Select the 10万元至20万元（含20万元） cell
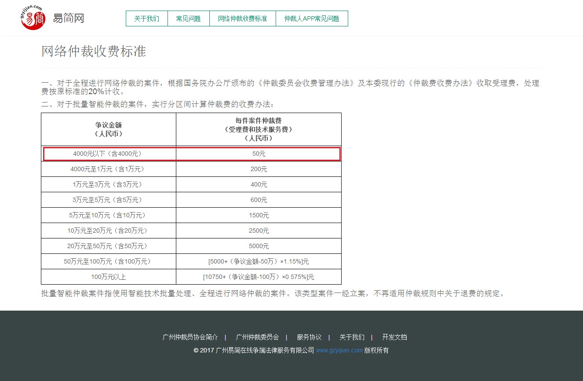 point(109,231)
